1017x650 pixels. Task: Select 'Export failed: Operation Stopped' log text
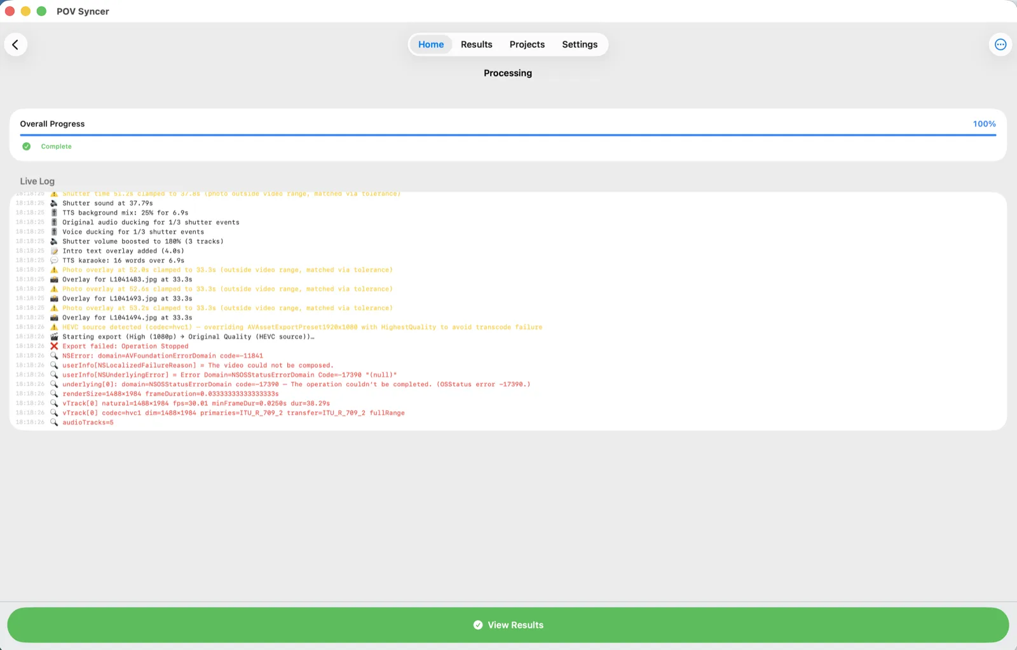[125, 346]
